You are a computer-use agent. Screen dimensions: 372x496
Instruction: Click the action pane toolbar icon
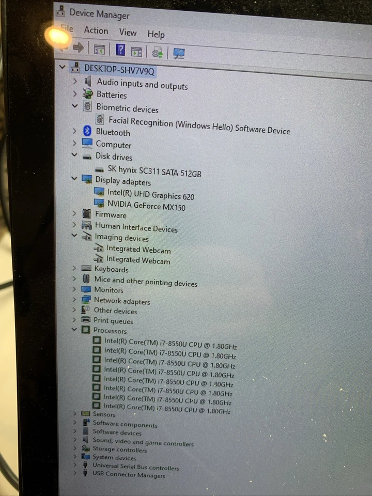[x=136, y=52]
